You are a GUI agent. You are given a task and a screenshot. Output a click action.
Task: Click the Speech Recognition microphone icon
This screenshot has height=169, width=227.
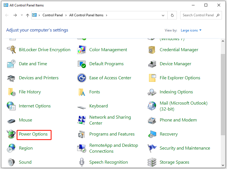(82, 162)
